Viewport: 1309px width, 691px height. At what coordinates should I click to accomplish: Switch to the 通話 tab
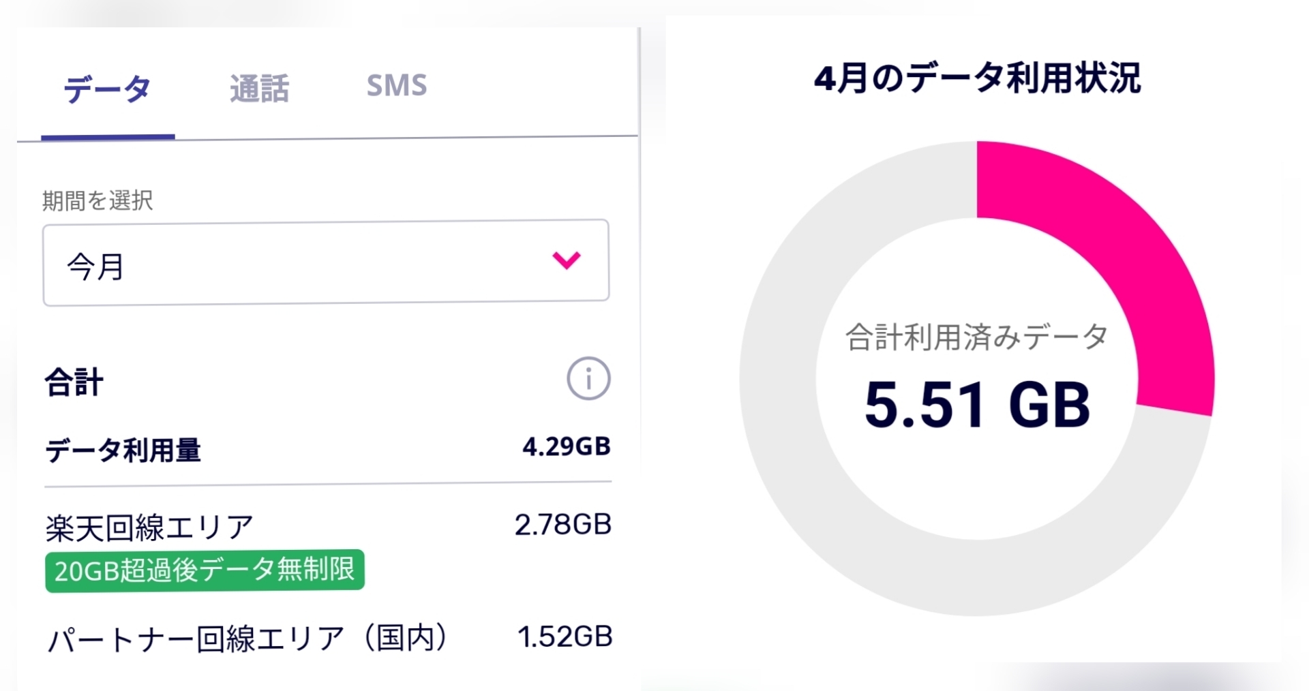coord(259,89)
